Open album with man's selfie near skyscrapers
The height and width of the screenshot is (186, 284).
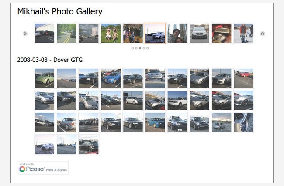[x=177, y=33]
